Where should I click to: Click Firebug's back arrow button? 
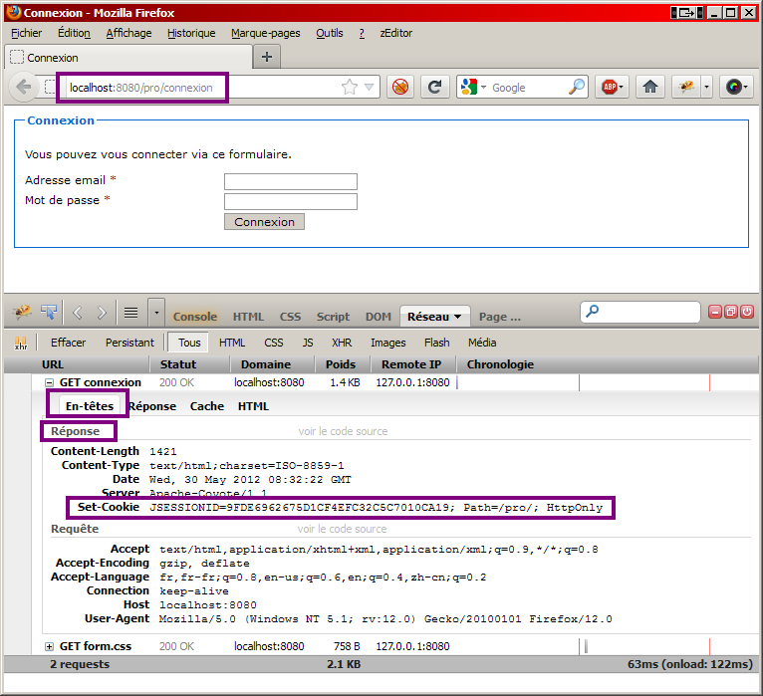point(78,313)
